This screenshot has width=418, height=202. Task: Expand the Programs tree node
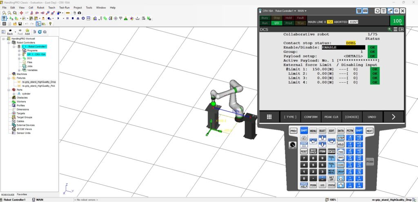pyautogui.click(x=19, y=50)
